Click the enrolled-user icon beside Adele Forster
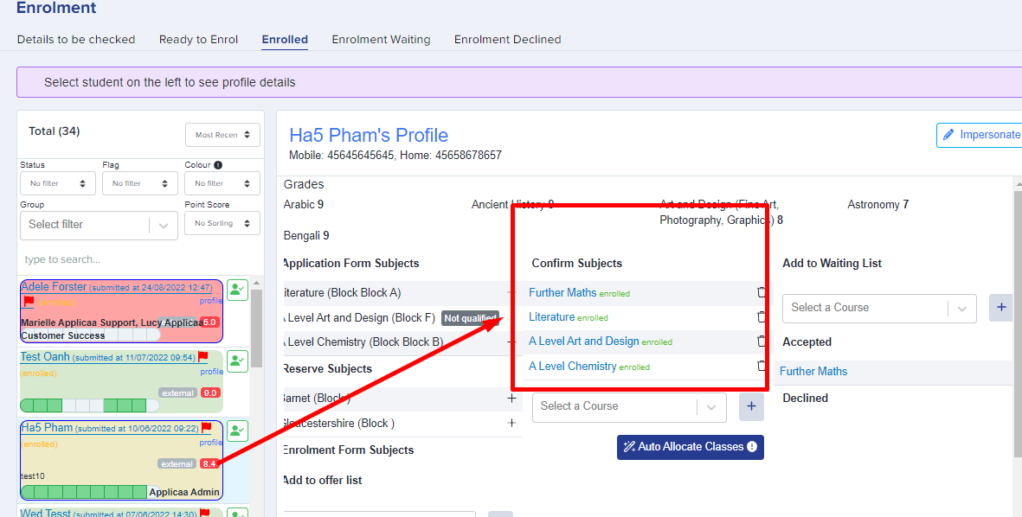Image resolution: width=1022 pixels, height=517 pixels. [238, 290]
